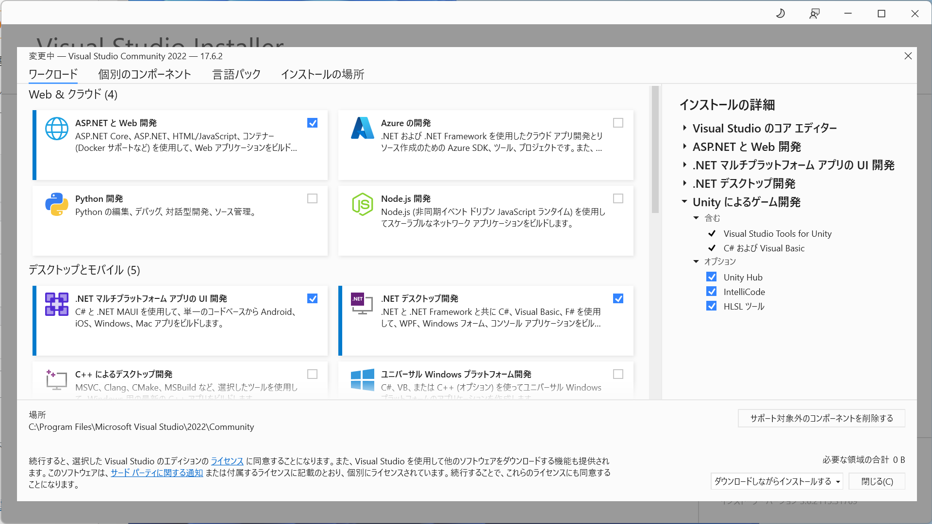The image size is (932, 524).
Task: Select the ワークロード tab
Action: 53,74
